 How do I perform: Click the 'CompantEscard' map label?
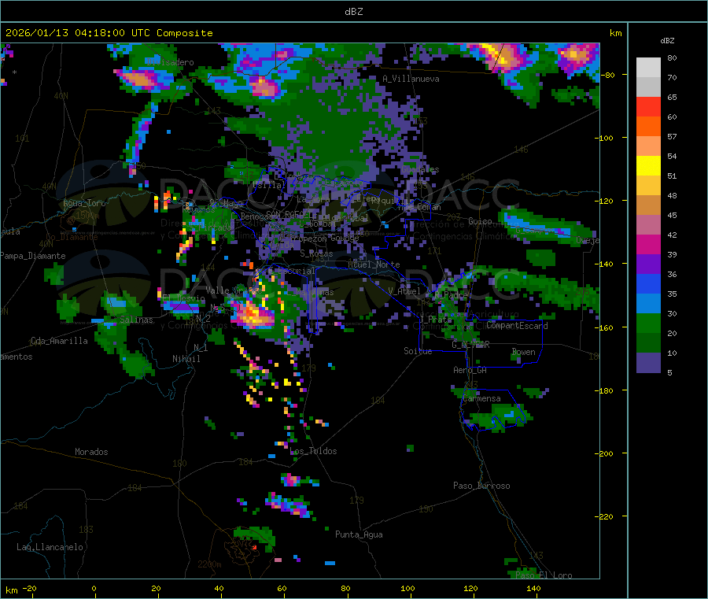point(517,326)
